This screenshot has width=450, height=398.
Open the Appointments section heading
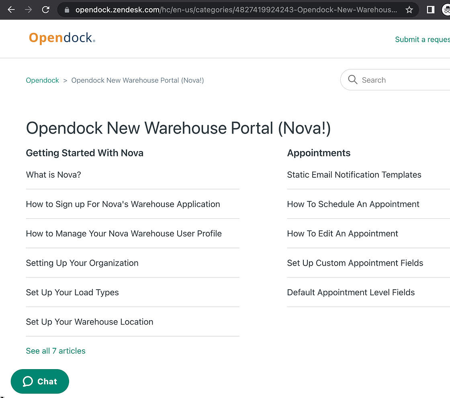[x=319, y=153]
